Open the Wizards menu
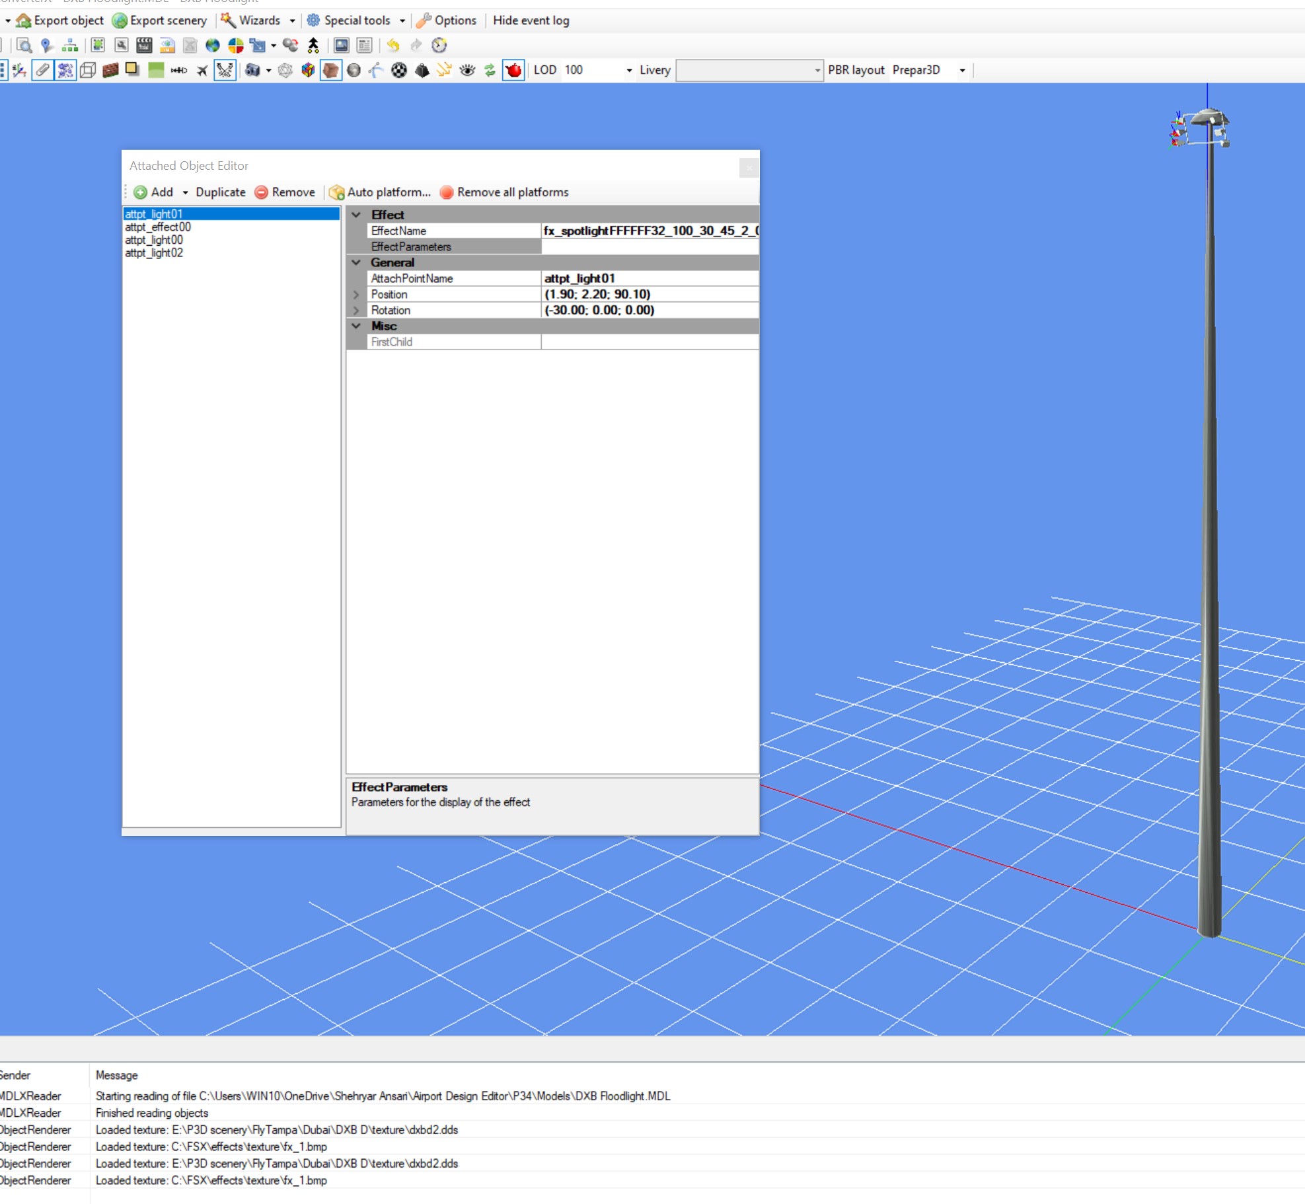The width and height of the screenshot is (1305, 1204). (259, 20)
